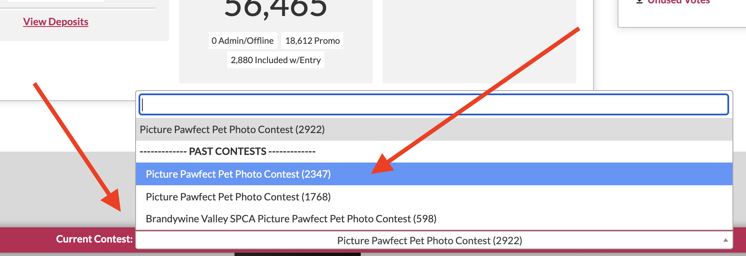Click the Current Contest label
This screenshot has width=746, height=256.
click(94, 239)
